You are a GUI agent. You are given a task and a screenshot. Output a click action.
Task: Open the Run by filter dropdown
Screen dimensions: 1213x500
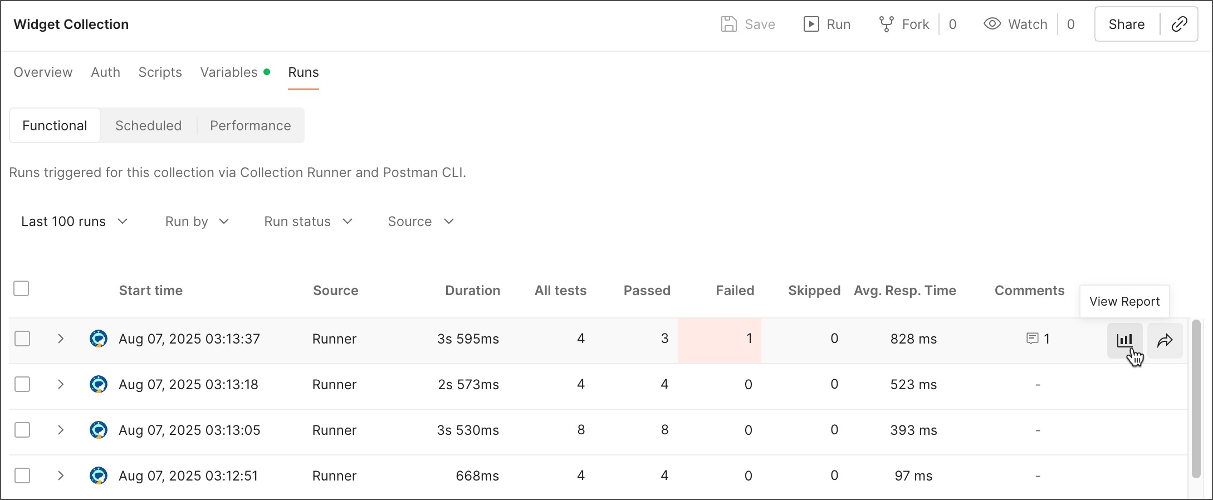pyautogui.click(x=197, y=222)
